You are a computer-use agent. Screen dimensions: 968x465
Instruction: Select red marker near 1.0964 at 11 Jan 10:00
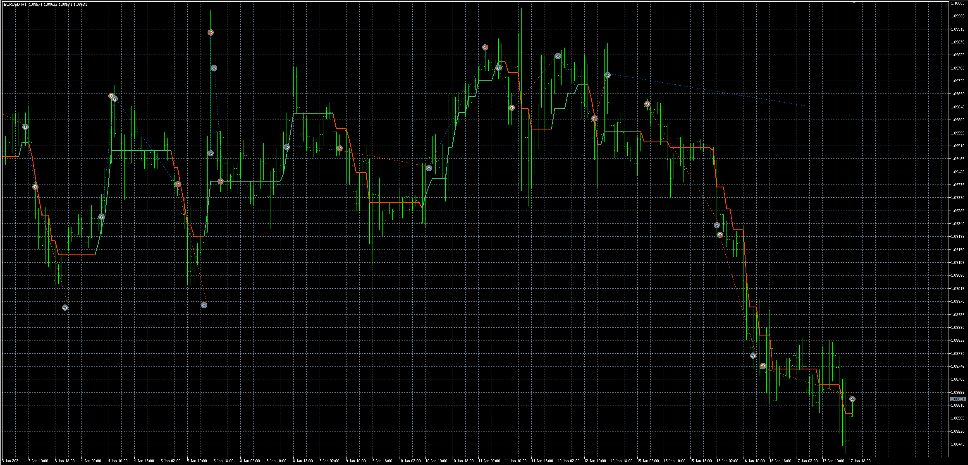(x=511, y=108)
